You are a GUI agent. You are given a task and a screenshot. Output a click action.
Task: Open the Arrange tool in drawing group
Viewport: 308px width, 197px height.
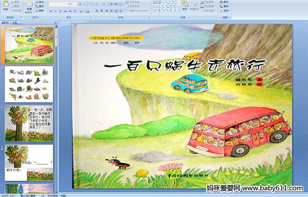pos(185,5)
